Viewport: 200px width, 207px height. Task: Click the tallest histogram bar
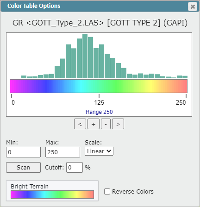pos(85,56)
